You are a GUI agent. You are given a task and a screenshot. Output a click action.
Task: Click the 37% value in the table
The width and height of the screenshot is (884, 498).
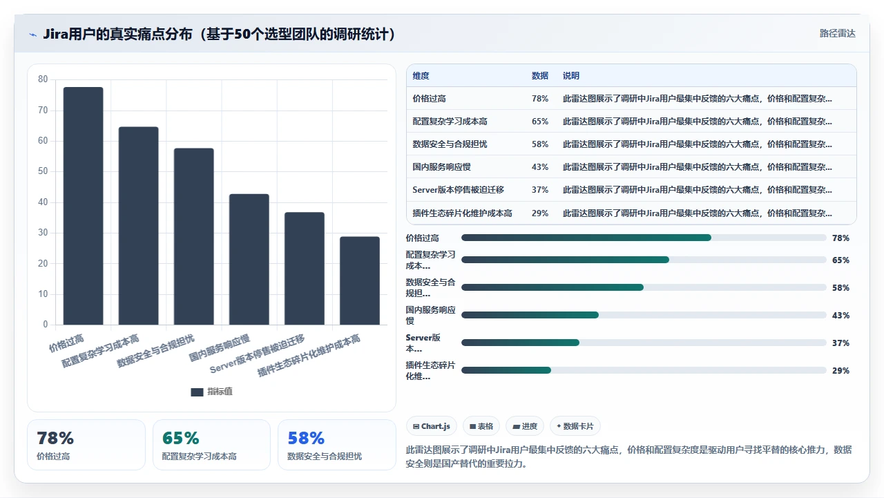(540, 190)
